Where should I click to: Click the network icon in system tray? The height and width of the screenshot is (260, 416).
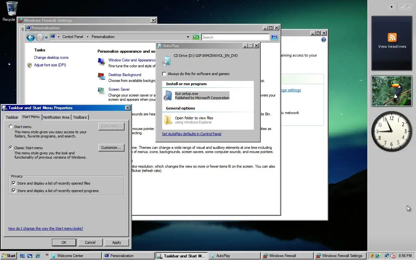pyautogui.click(x=387, y=256)
